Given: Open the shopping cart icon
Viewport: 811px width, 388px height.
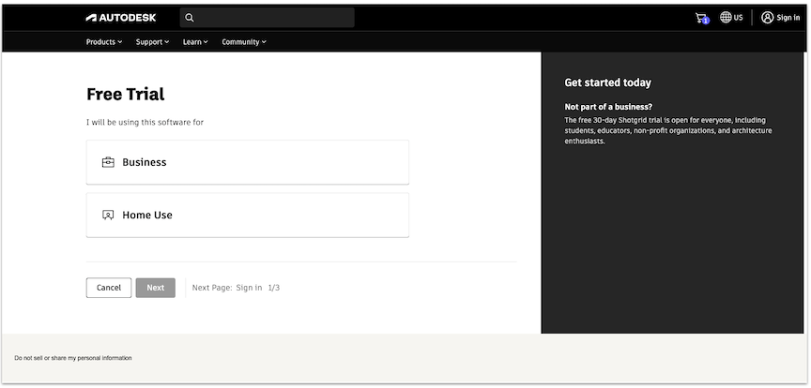Looking at the screenshot, I should pos(702,18).
